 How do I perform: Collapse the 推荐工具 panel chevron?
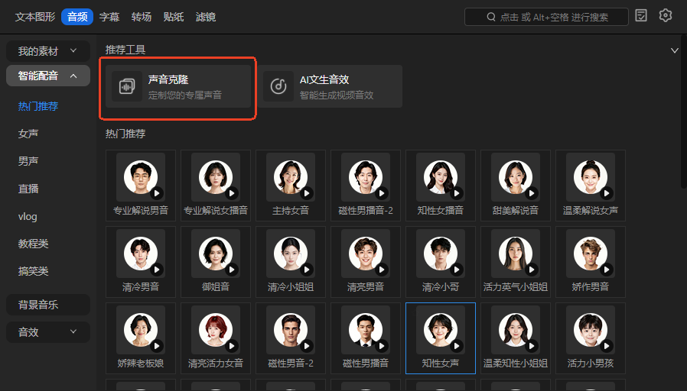coord(674,50)
